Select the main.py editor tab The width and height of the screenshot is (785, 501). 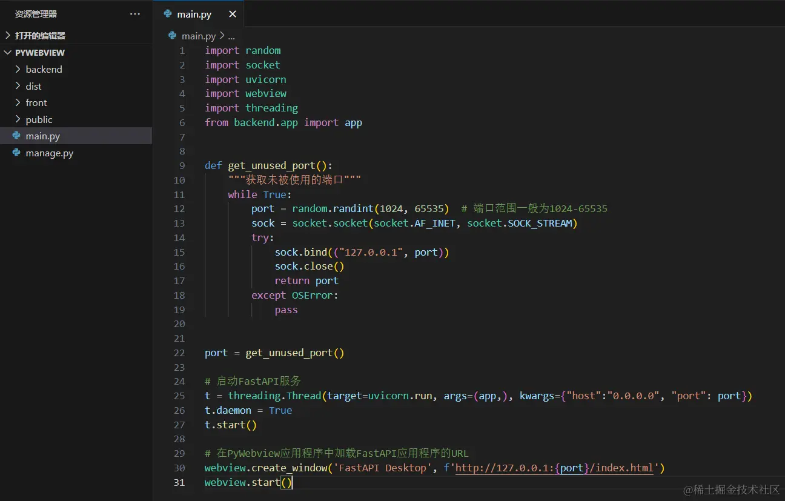pos(199,15)
